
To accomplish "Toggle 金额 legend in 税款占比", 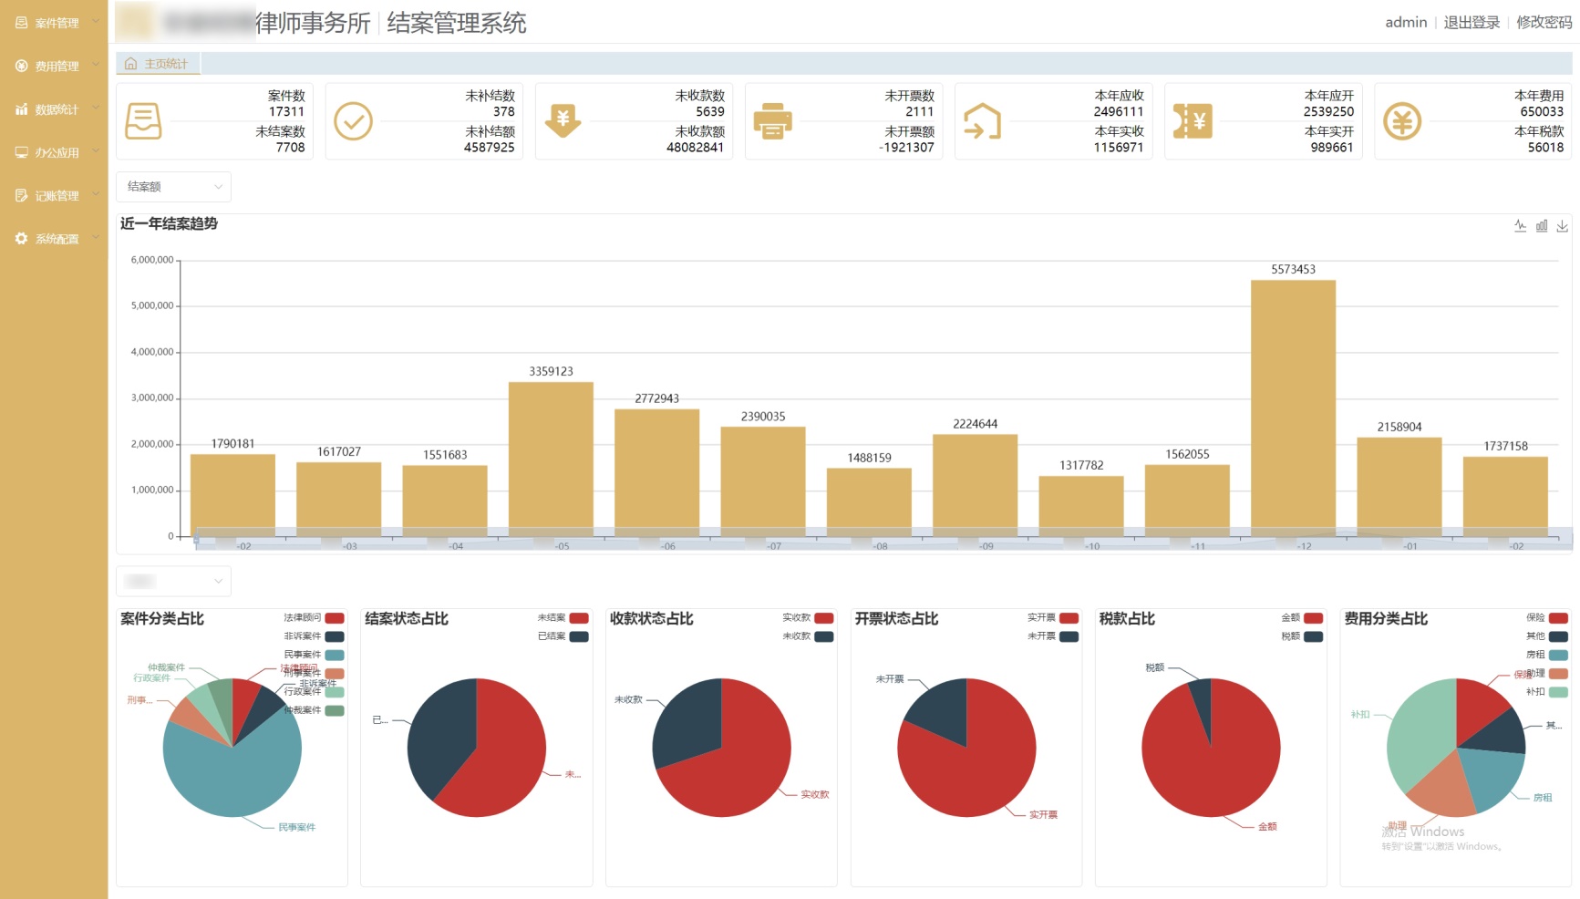I will (1302, 618).
